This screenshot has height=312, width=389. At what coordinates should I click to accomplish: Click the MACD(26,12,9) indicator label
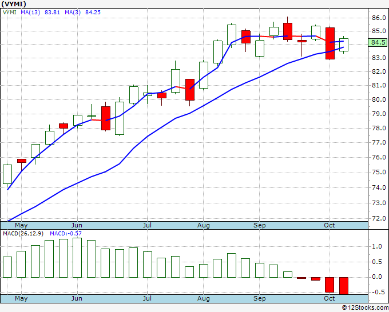(x=23, y=234)
